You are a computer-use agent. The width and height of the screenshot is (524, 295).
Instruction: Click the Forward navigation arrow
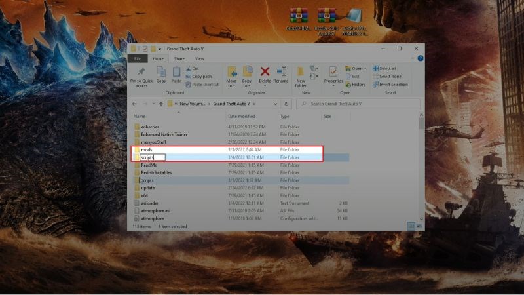145,104
